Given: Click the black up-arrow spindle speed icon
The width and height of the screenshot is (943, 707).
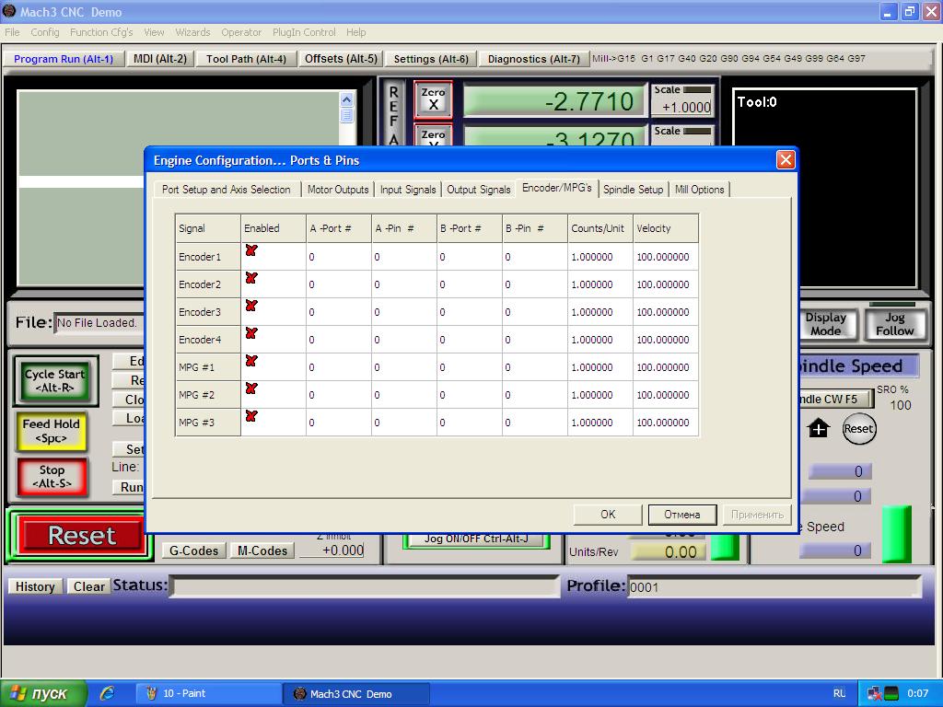Looking at the screenshot, I should (819, 428).
